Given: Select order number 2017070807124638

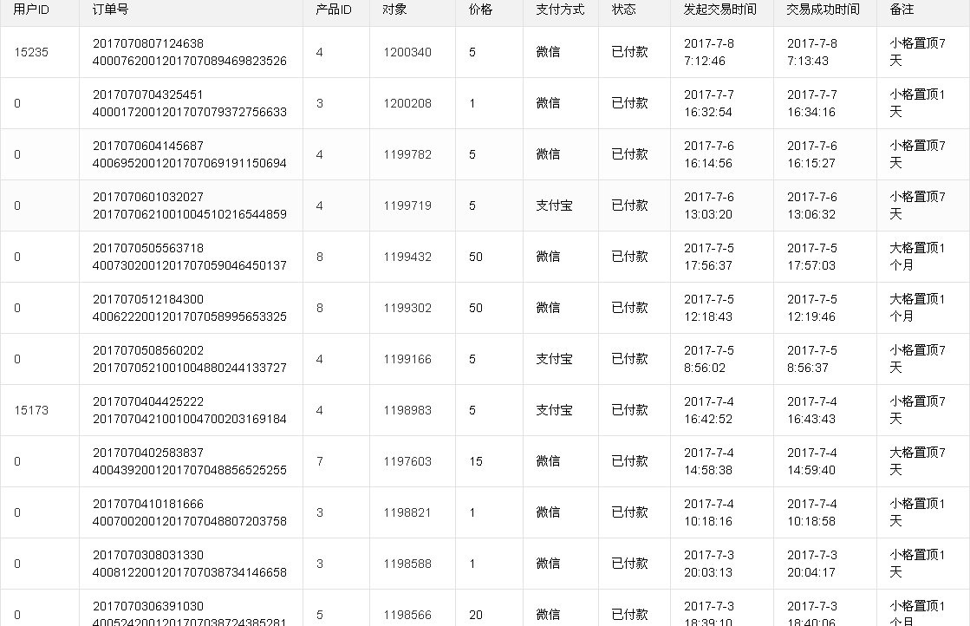Looking at the screenshot, I should (x=148, y=43).
